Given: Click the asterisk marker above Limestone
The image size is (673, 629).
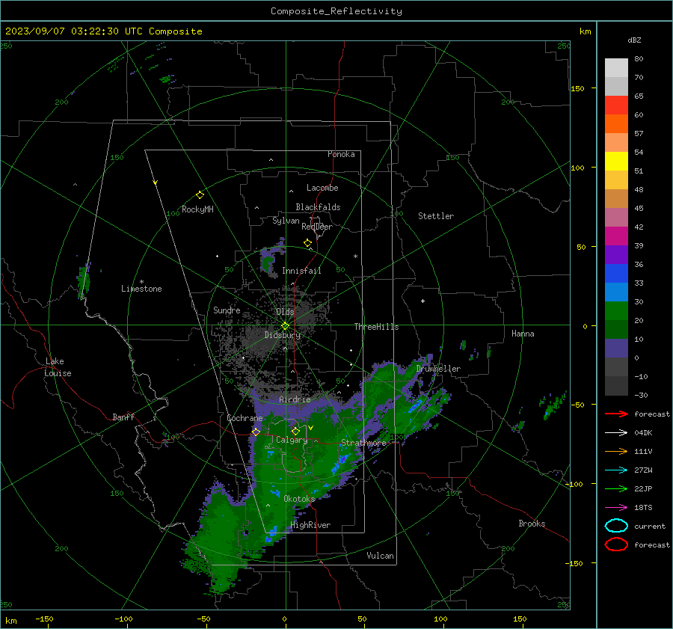Looking at the screenshot, I should point(141,282).
